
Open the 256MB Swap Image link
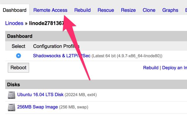pyautogui.click(x=37, y=107)
